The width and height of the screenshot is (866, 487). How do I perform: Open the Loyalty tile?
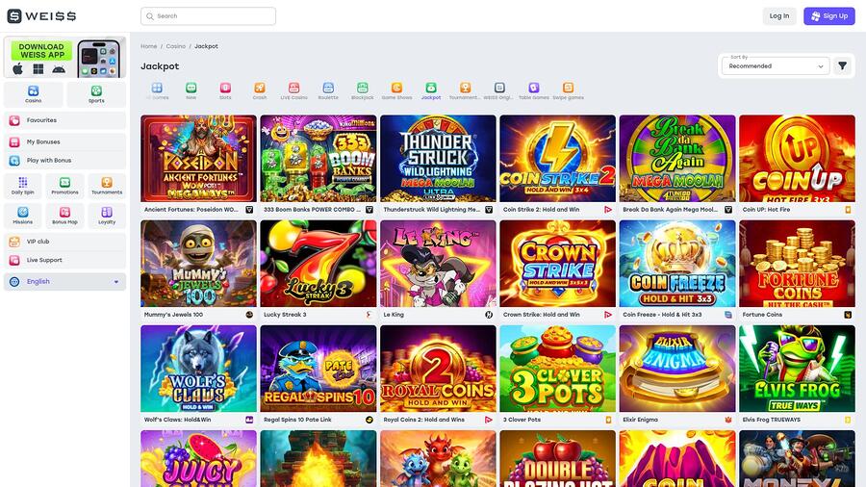pyautogui.click(x=107, y=216)
